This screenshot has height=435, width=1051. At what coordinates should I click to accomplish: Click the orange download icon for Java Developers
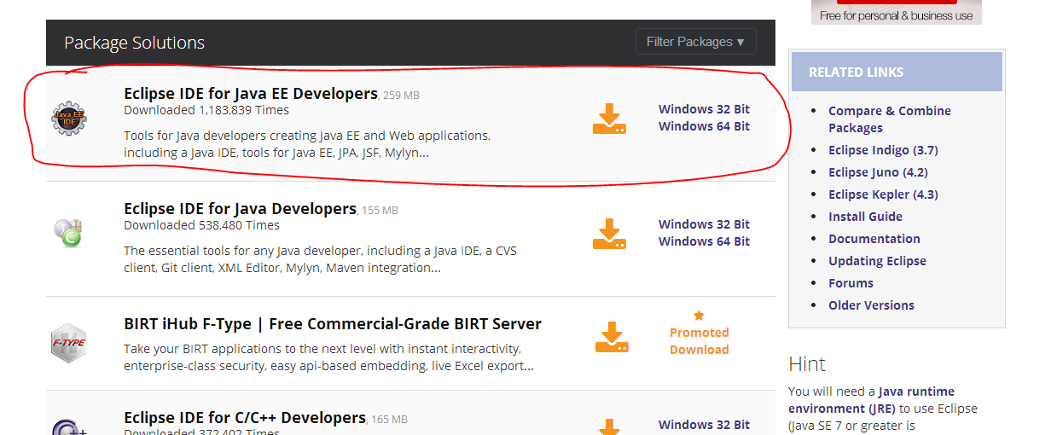click(610, 234)
